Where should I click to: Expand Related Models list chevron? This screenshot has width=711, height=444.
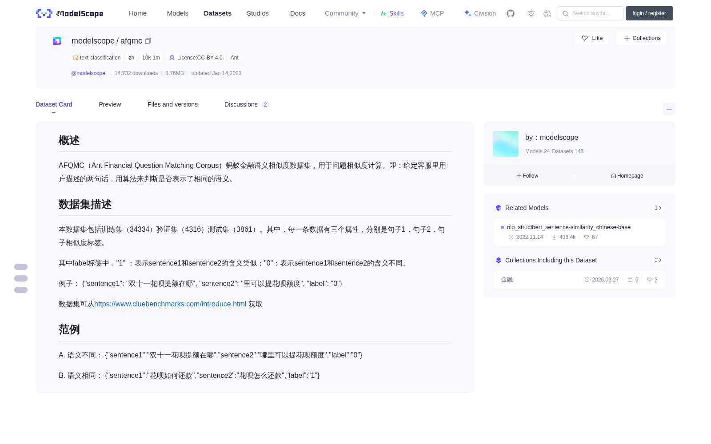[x=658, y=208]
